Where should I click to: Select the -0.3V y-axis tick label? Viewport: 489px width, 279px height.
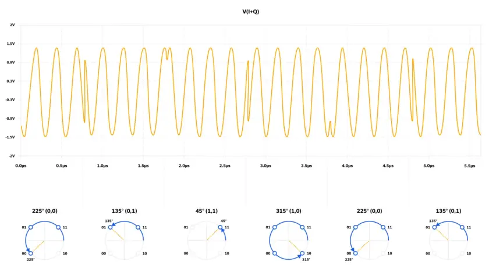click(10, 100)
